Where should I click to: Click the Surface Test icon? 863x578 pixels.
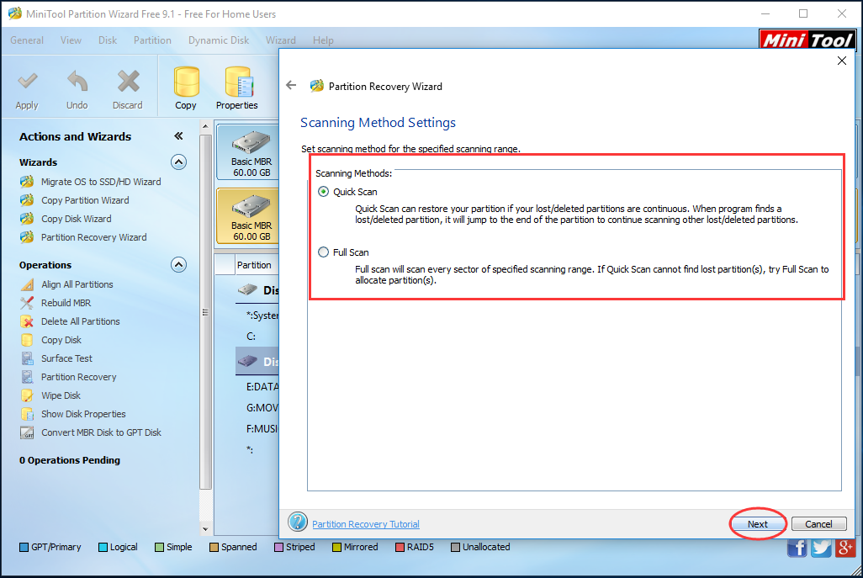[x=27, y=358]
